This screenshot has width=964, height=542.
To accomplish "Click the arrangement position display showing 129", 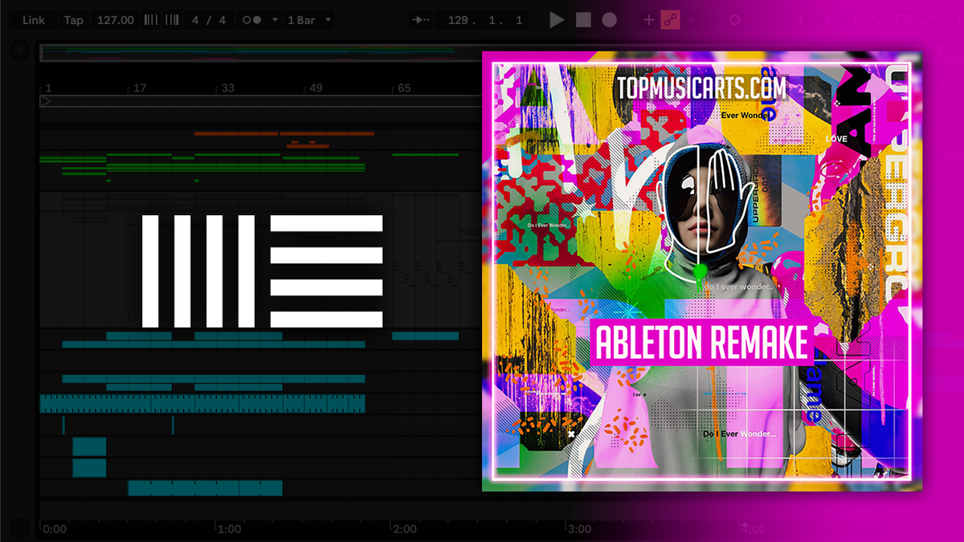I will point(483,19).
